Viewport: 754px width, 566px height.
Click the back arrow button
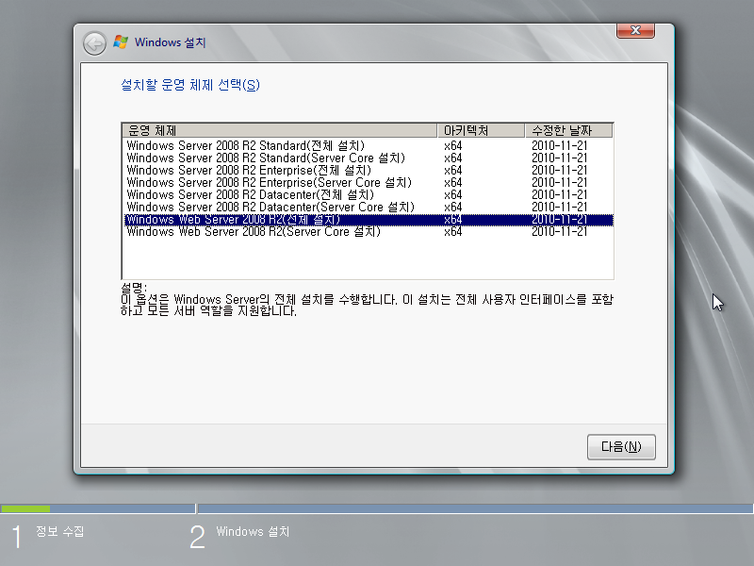point(94,43)
